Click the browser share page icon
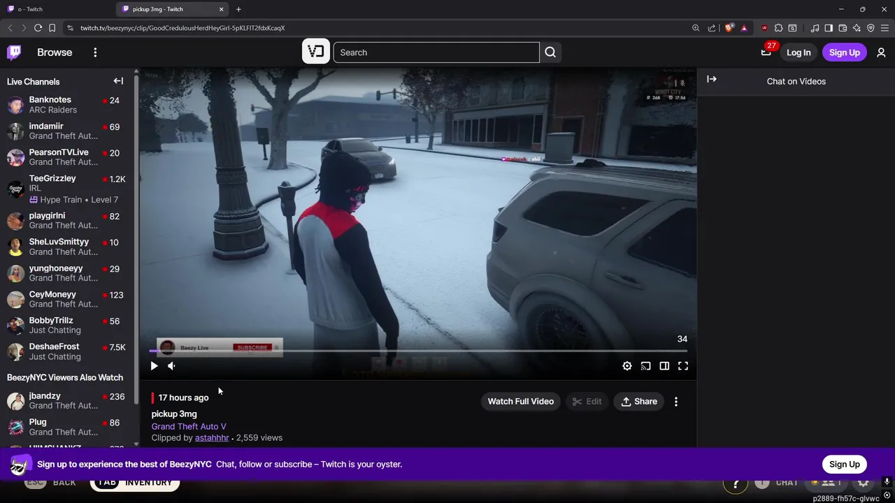 [x=712, y=28]
